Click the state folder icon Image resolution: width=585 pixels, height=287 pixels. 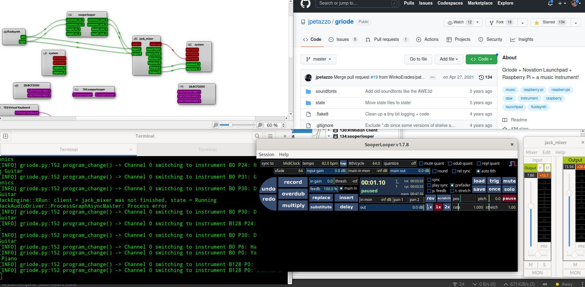point(308,103)
